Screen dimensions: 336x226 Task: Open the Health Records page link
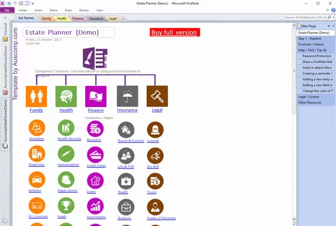pyautogui.click(x=70, y=139)
